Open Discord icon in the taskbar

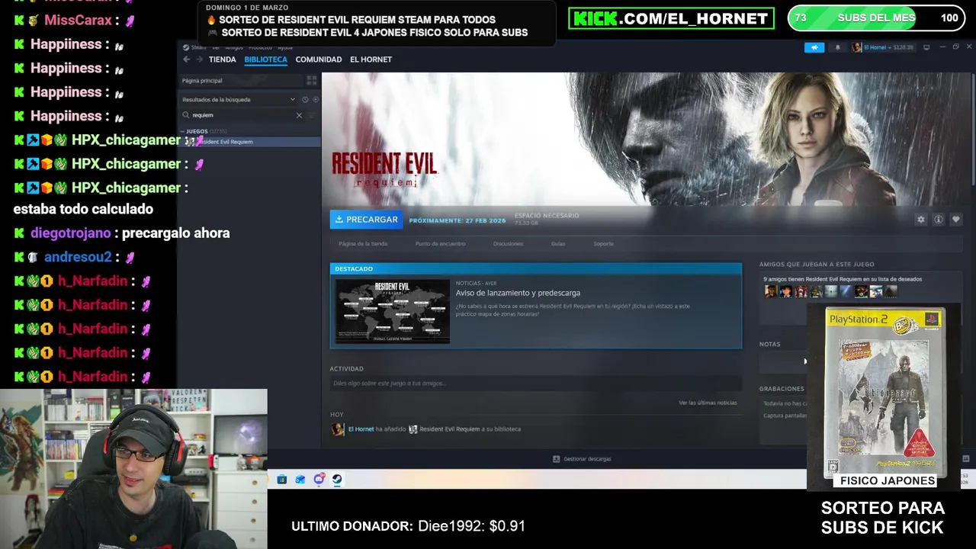click(319, 480)
